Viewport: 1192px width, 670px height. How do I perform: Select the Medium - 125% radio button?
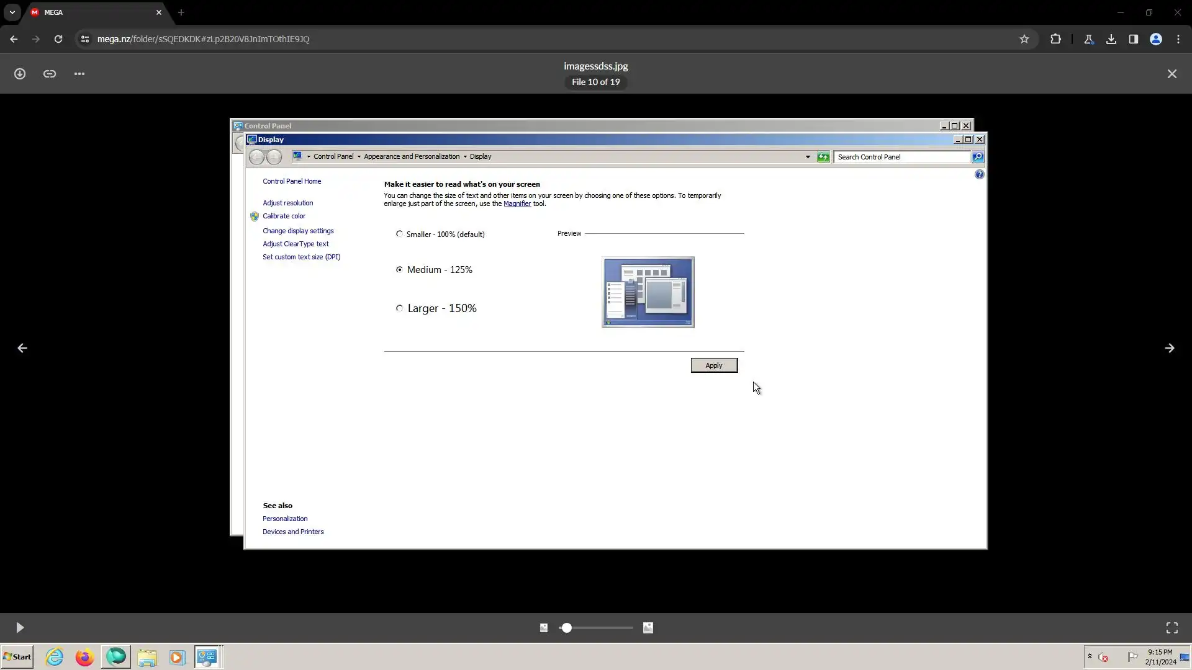click(x=399, y=269)
